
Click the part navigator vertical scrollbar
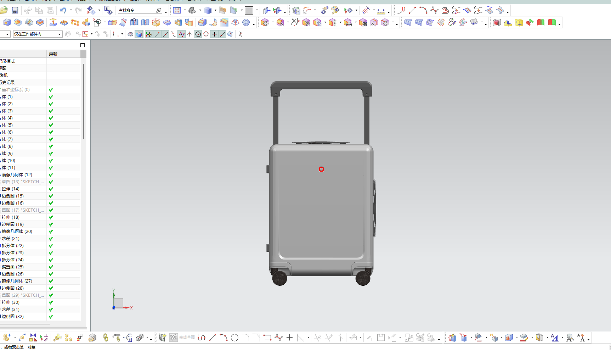coord(84,101)
